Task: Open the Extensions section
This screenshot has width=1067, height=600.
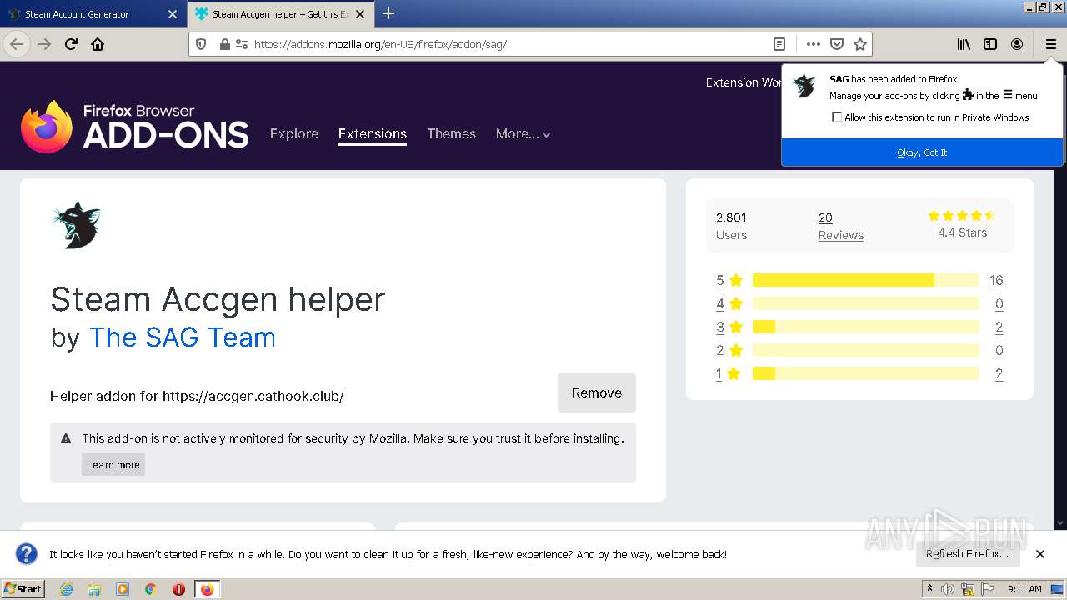Action: (x=373, y=133)
